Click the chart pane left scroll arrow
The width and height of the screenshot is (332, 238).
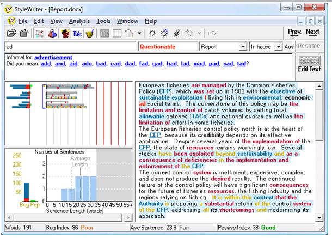(x=9, y=218)
